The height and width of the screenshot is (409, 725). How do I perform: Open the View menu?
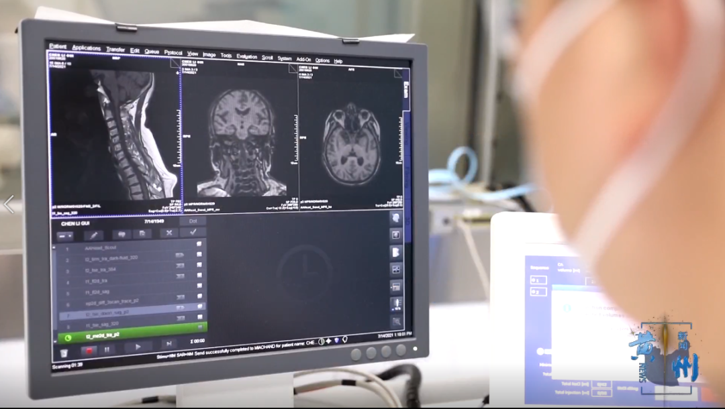pyautogui.click(x=193, y=54)
